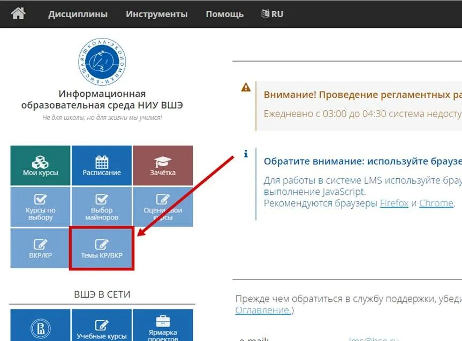
Task: Open the Помощь menu
Action: [225, 14]
